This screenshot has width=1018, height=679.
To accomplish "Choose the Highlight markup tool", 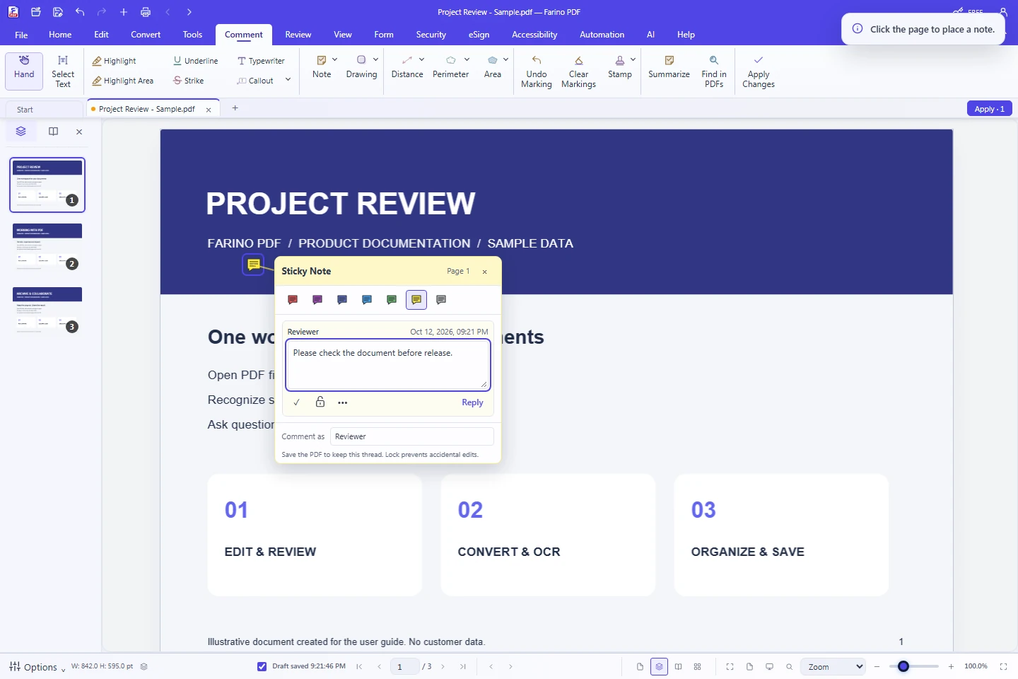I will click(115, 61).
